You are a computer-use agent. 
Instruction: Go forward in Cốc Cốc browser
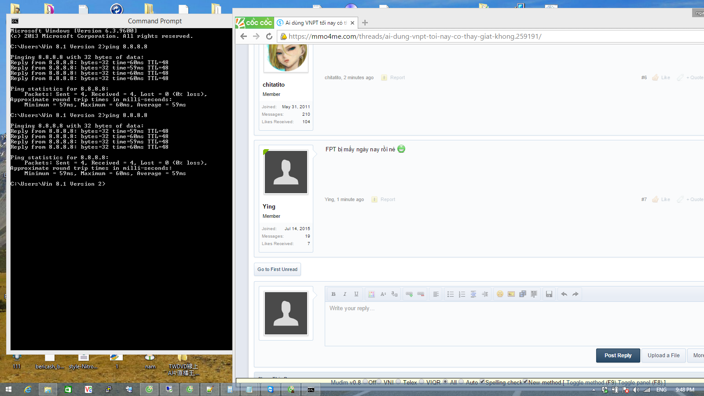[257, 37]
